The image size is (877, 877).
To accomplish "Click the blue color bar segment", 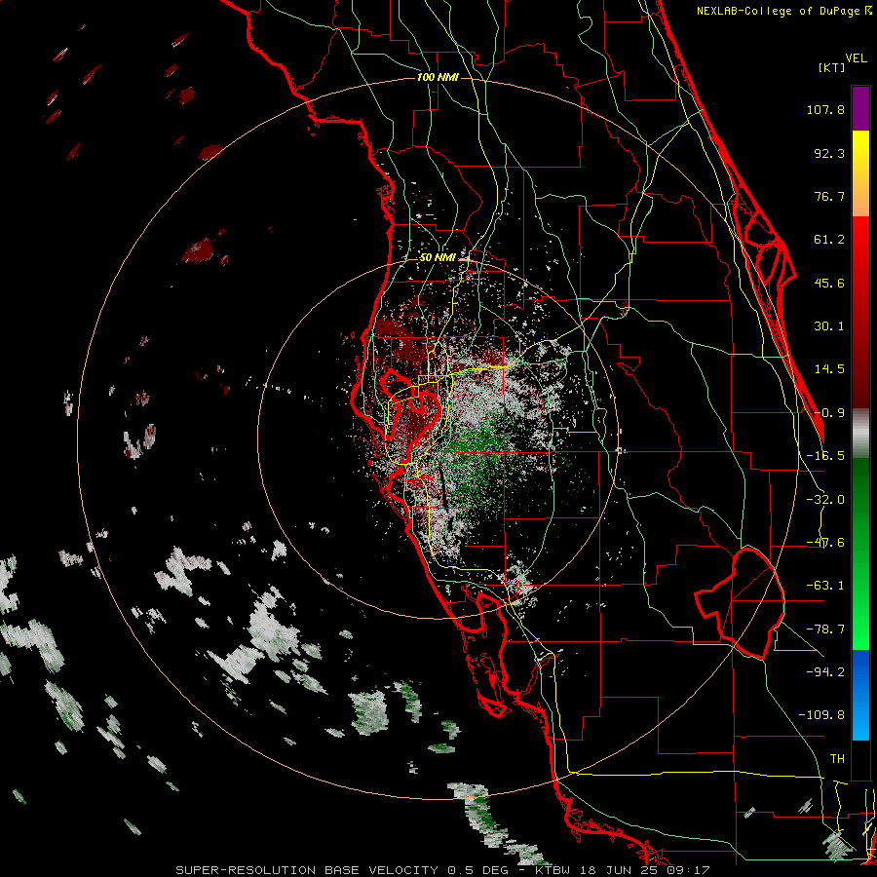I will (860, 695).
